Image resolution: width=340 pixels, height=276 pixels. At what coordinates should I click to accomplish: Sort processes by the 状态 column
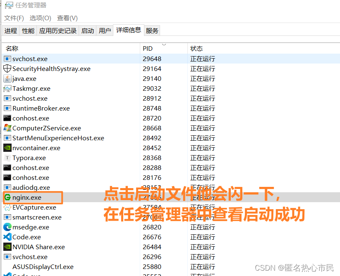coord(196,48)
